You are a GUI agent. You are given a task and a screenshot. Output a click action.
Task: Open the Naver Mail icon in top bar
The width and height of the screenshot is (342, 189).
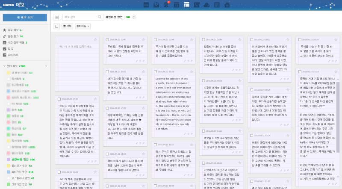pos(156,5)
